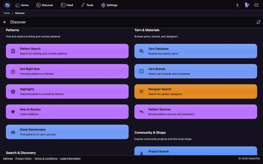Open the New to Ravelry card

coord(67,112)
